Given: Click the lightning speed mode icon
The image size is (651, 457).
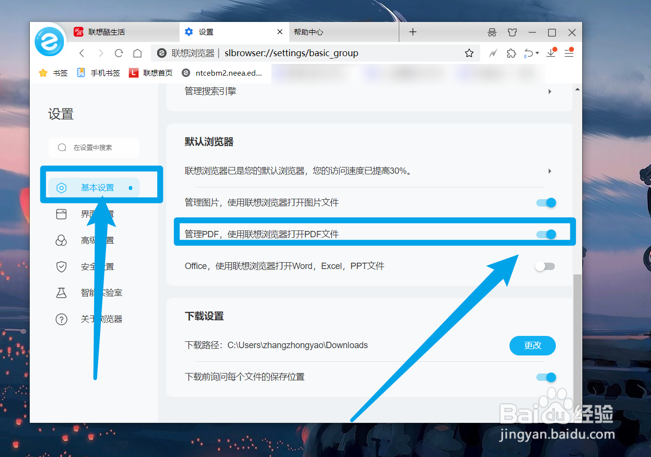Looking at the screenshot, I should pyautogui.click(x=493, y=53).
